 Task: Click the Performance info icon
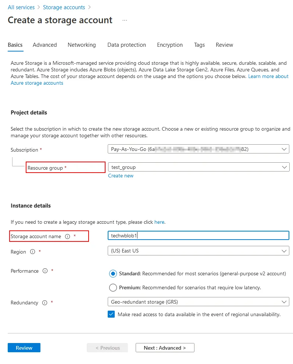45,271
